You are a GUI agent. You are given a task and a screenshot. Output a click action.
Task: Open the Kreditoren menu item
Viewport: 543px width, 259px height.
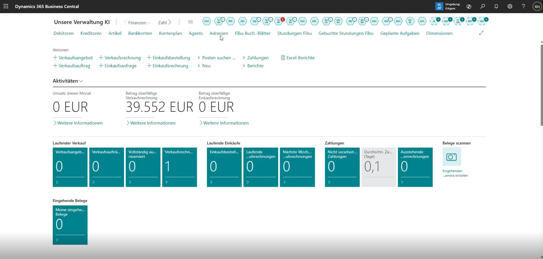(x=91, y=33)
